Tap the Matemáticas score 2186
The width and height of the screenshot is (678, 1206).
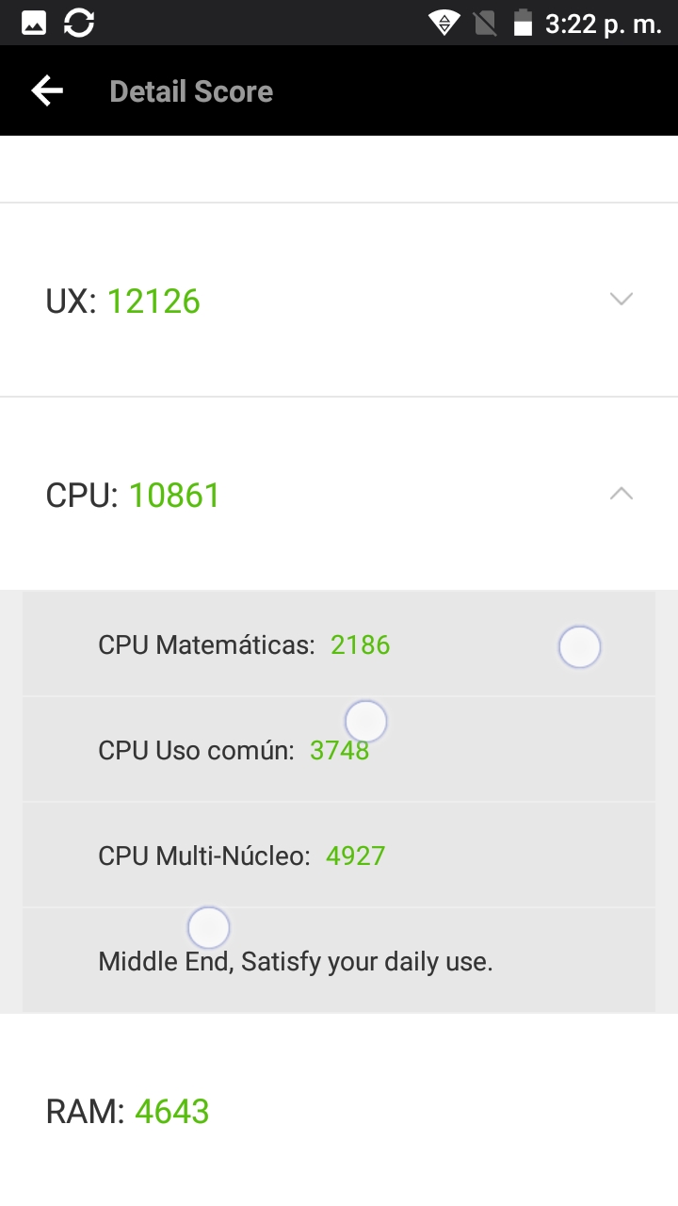[x=360, y=645]
